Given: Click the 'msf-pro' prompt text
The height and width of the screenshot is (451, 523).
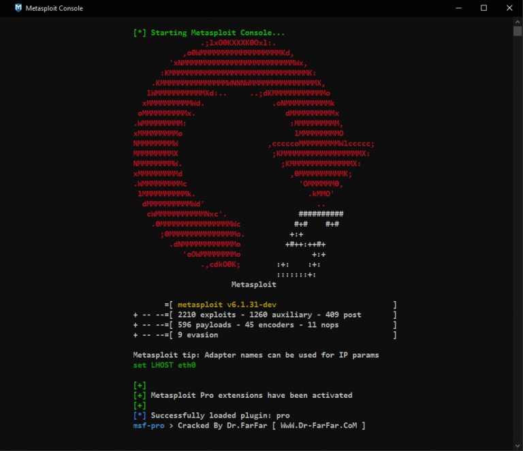Looking at the screenshot, I should [148, 426].
